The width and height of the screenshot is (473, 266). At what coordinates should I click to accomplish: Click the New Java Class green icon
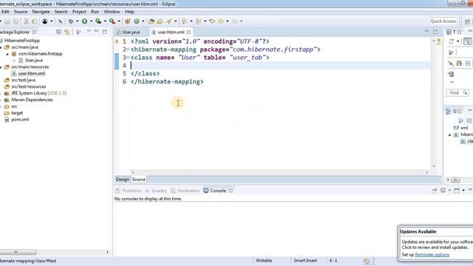pos(137,21)
